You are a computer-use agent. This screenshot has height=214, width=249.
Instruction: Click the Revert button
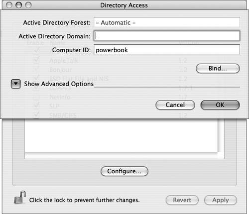click(x=182, y=200)
